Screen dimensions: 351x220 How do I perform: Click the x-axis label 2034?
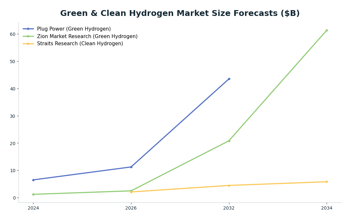click(327, 208)
